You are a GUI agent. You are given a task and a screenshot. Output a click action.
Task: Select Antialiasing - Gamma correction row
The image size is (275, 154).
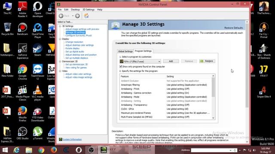pos(166,93)
